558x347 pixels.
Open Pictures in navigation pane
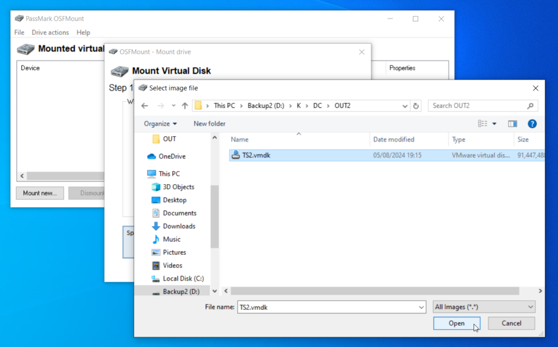click(x=174, y=252)
